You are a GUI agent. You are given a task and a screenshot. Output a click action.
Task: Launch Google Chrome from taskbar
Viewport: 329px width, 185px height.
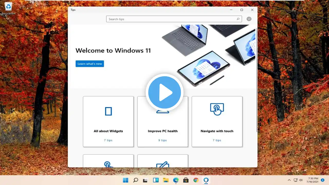[x=196, y=180]
